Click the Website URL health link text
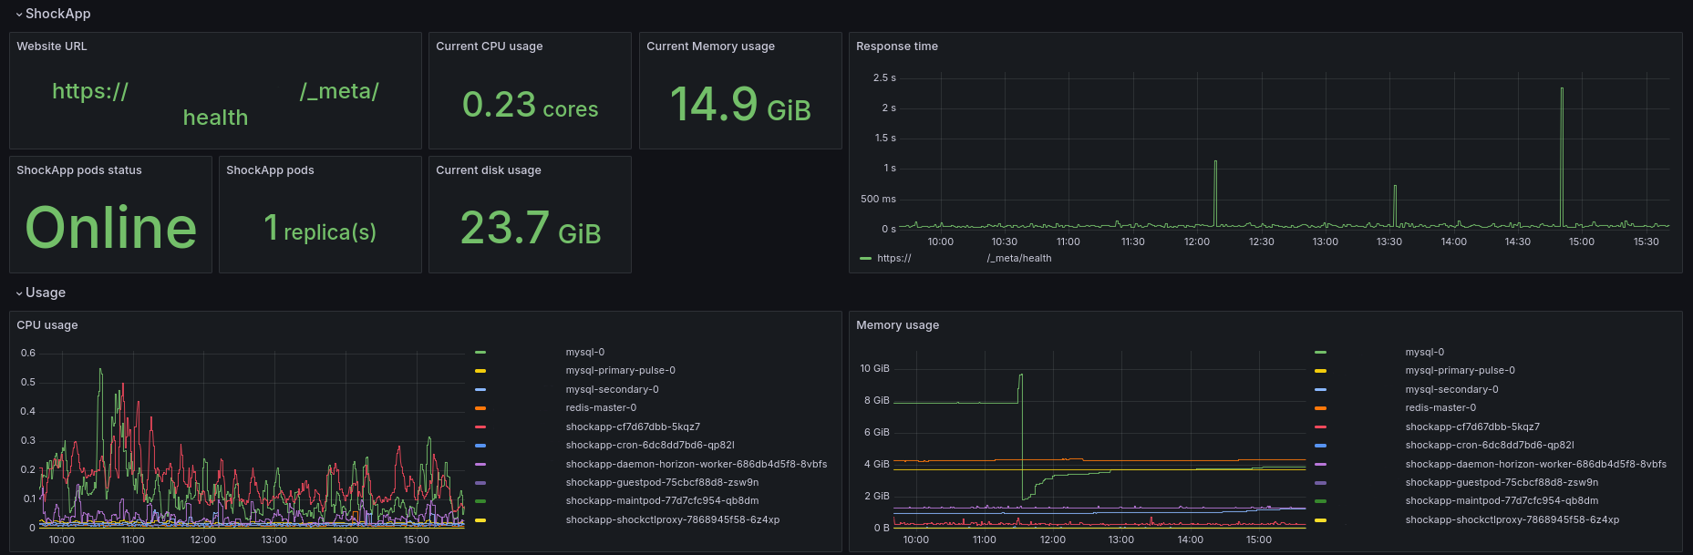Image resolution: width=1693 pixels, height=555 pixels. (215, 118)
